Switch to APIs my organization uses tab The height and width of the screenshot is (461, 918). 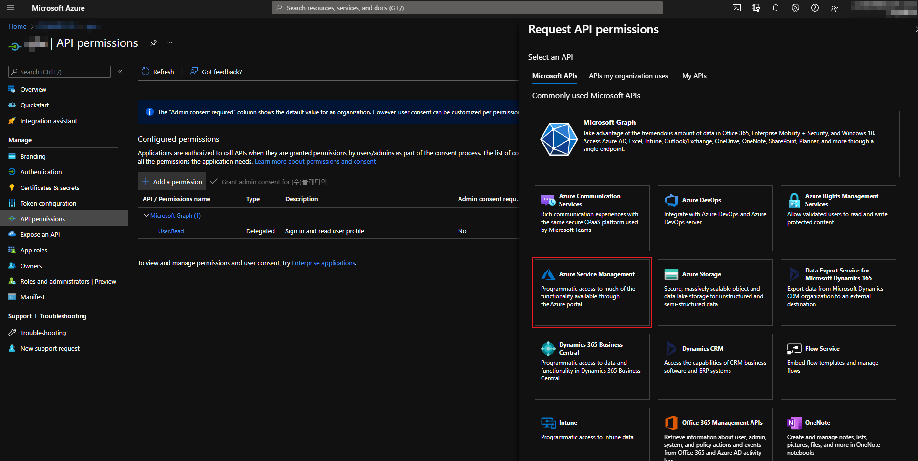click(x=628, y=76)
